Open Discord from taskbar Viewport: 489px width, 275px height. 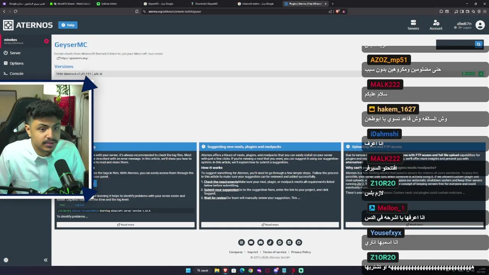276,270
